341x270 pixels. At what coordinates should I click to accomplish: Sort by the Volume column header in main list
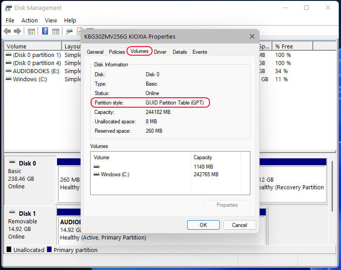coord(33,46)
